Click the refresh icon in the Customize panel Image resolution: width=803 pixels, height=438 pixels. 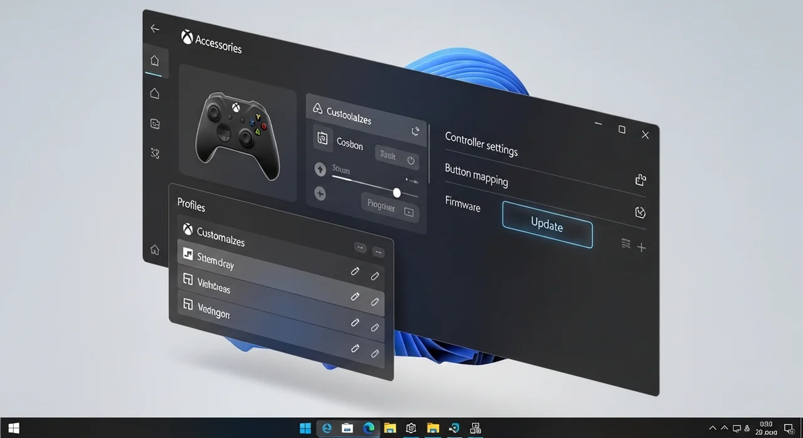[415, 131]
